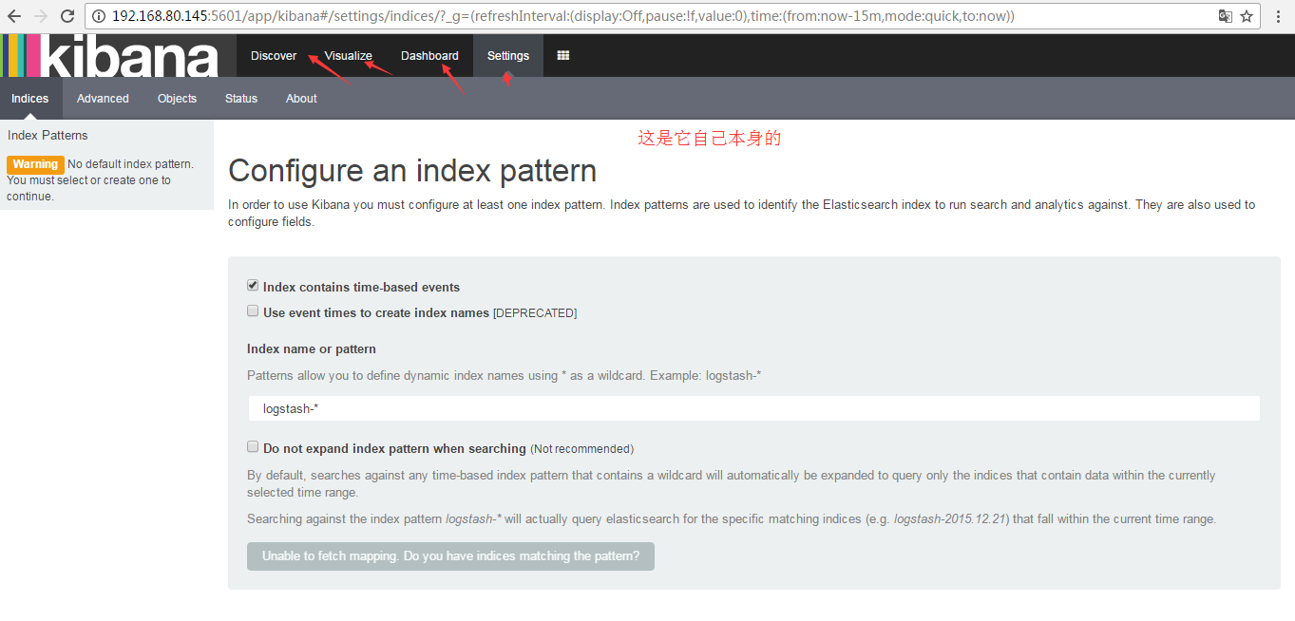Click the Index Patterns sidebar heading
Viewport: 1295px width, 621px height.
(x=48, y=136)
